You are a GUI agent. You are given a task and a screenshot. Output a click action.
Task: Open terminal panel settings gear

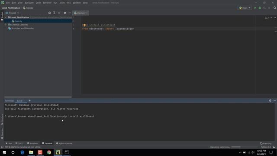[270, 101]
